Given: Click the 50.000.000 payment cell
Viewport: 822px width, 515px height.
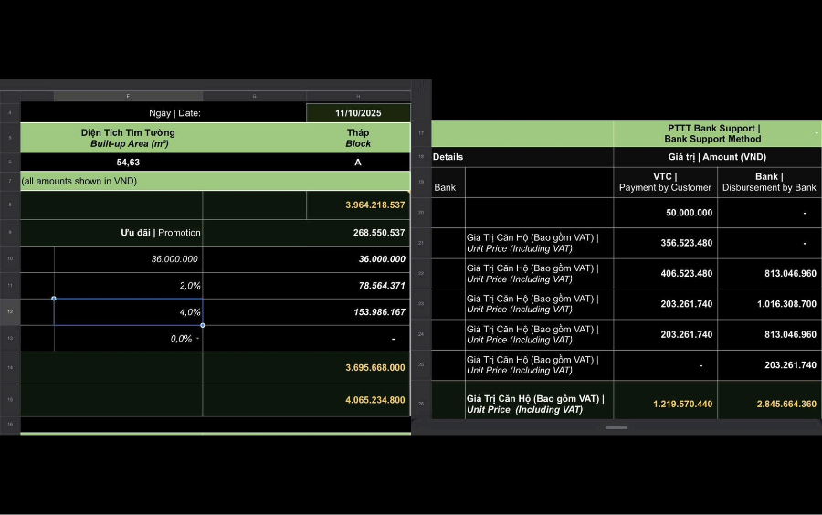Looking at the screenshot, I should [666, 213].
